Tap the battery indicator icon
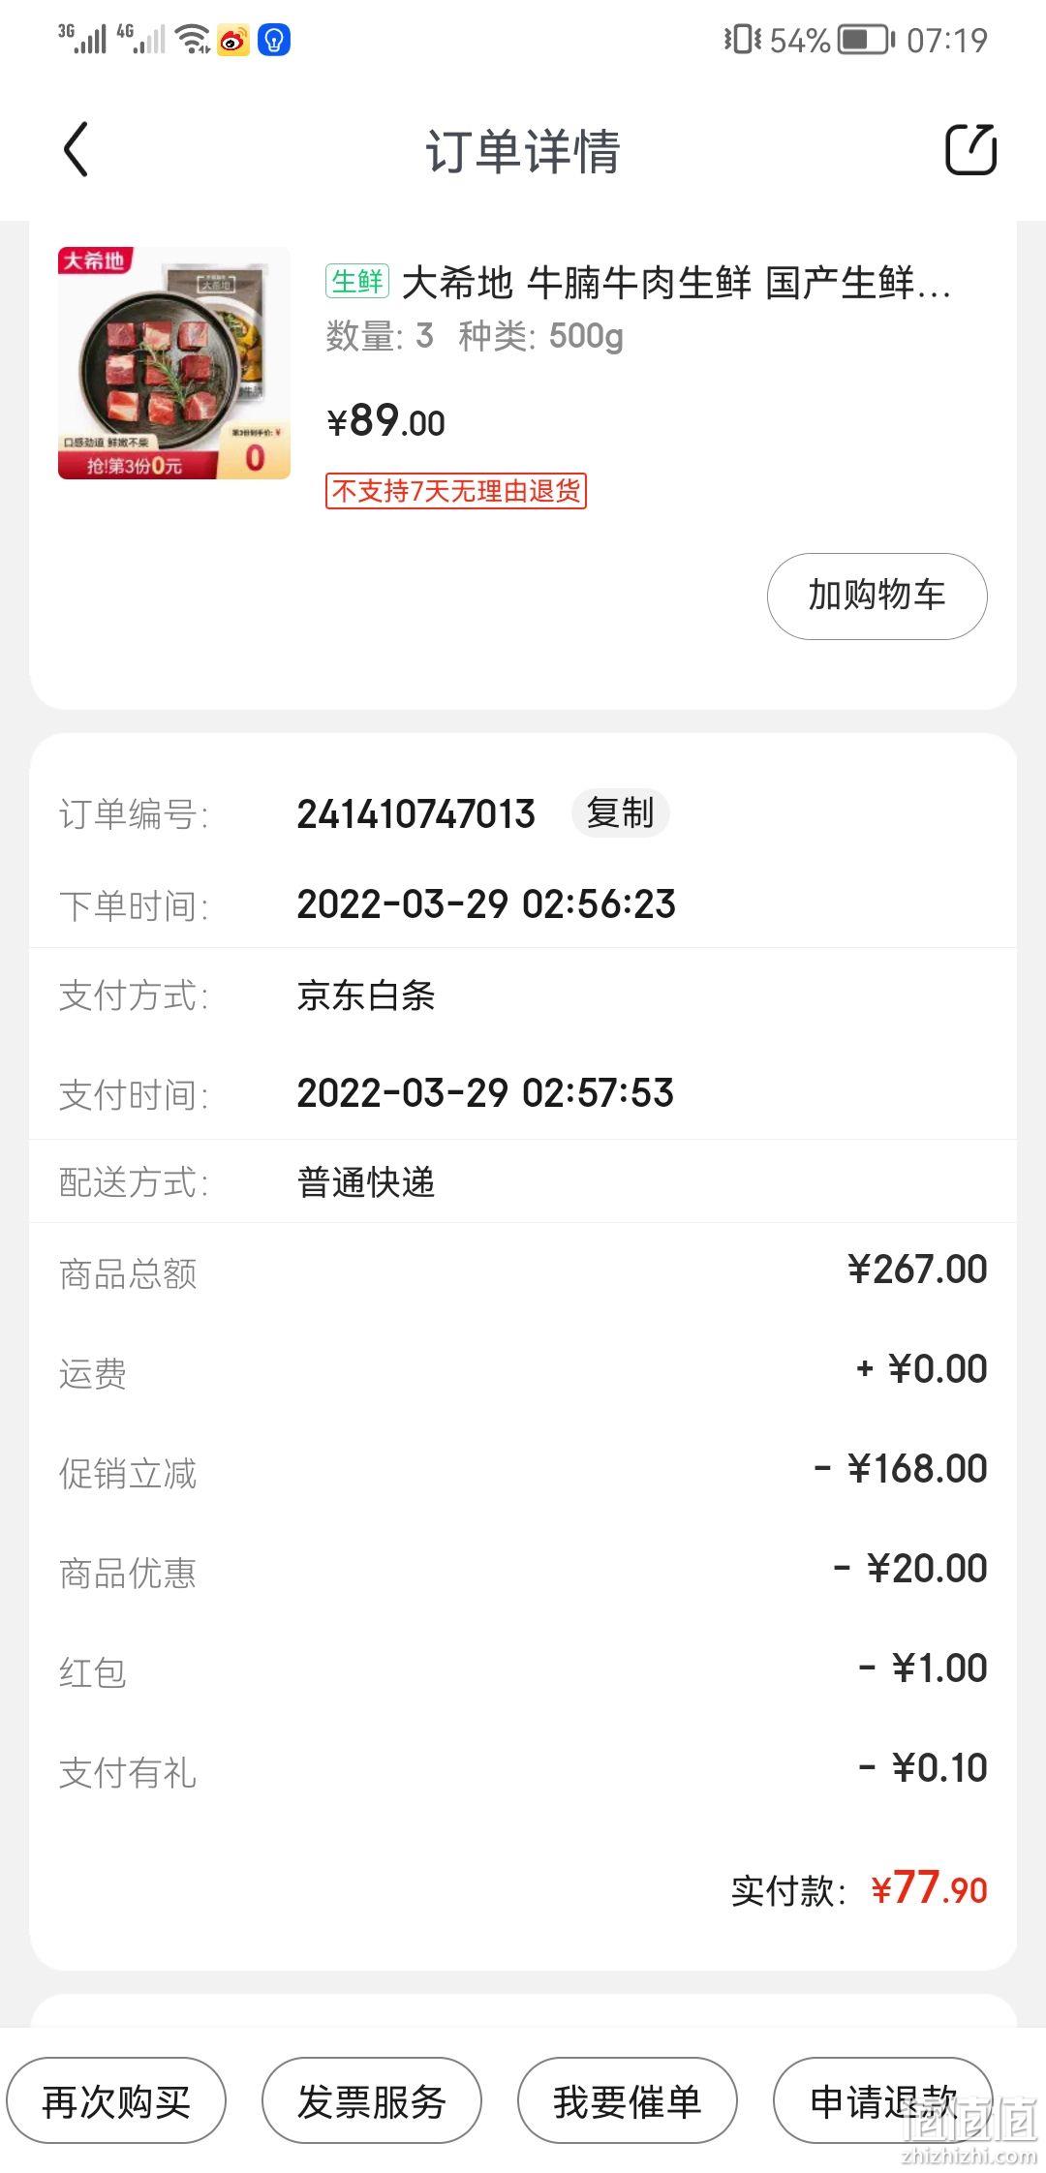 [x=866, y=40]
